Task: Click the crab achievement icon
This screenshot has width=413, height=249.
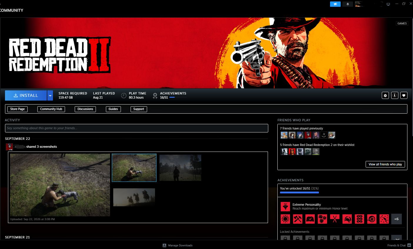Action: [x=347, y=219]
